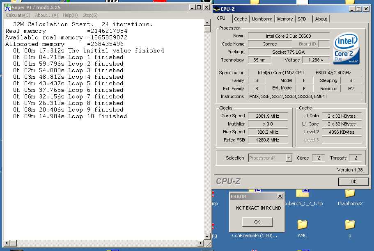Switch to the Cache tab in CPU-Z

click(241, 19)
